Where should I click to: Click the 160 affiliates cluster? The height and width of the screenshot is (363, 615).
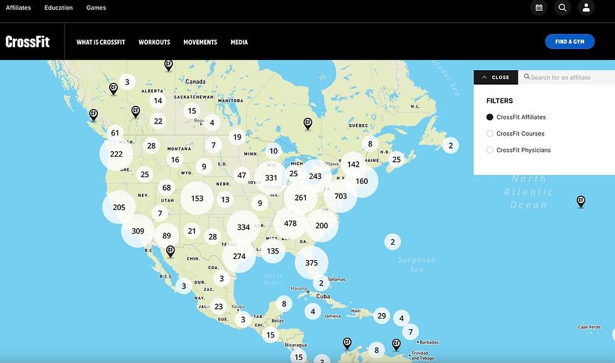pos(361,181)
